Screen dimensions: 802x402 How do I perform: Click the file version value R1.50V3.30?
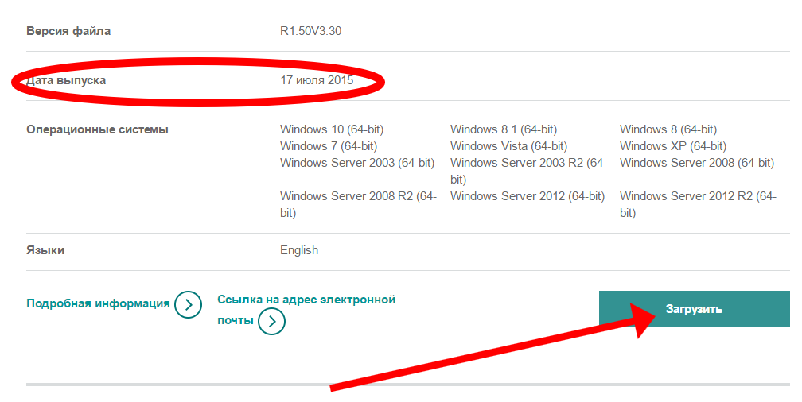[x=310, y=32]
